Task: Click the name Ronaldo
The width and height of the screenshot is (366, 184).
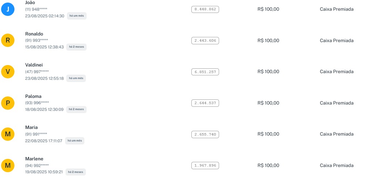Action: (x=34, y=34)
